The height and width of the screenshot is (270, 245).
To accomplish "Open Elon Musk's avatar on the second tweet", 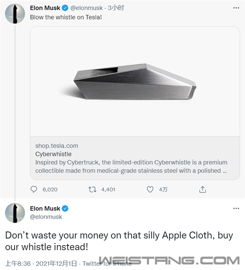I will (15, 212).
